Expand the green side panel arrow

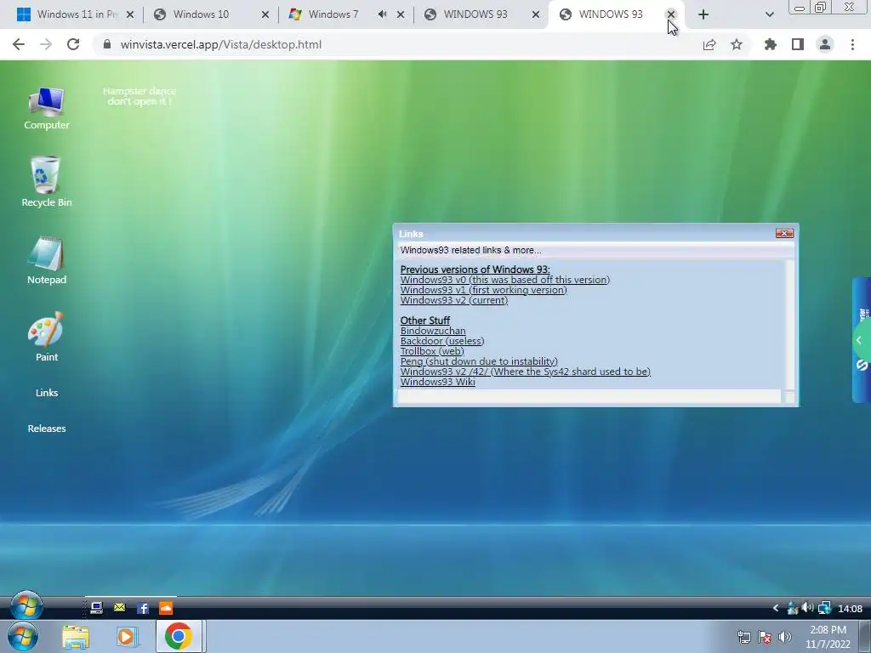click(860, 340)
